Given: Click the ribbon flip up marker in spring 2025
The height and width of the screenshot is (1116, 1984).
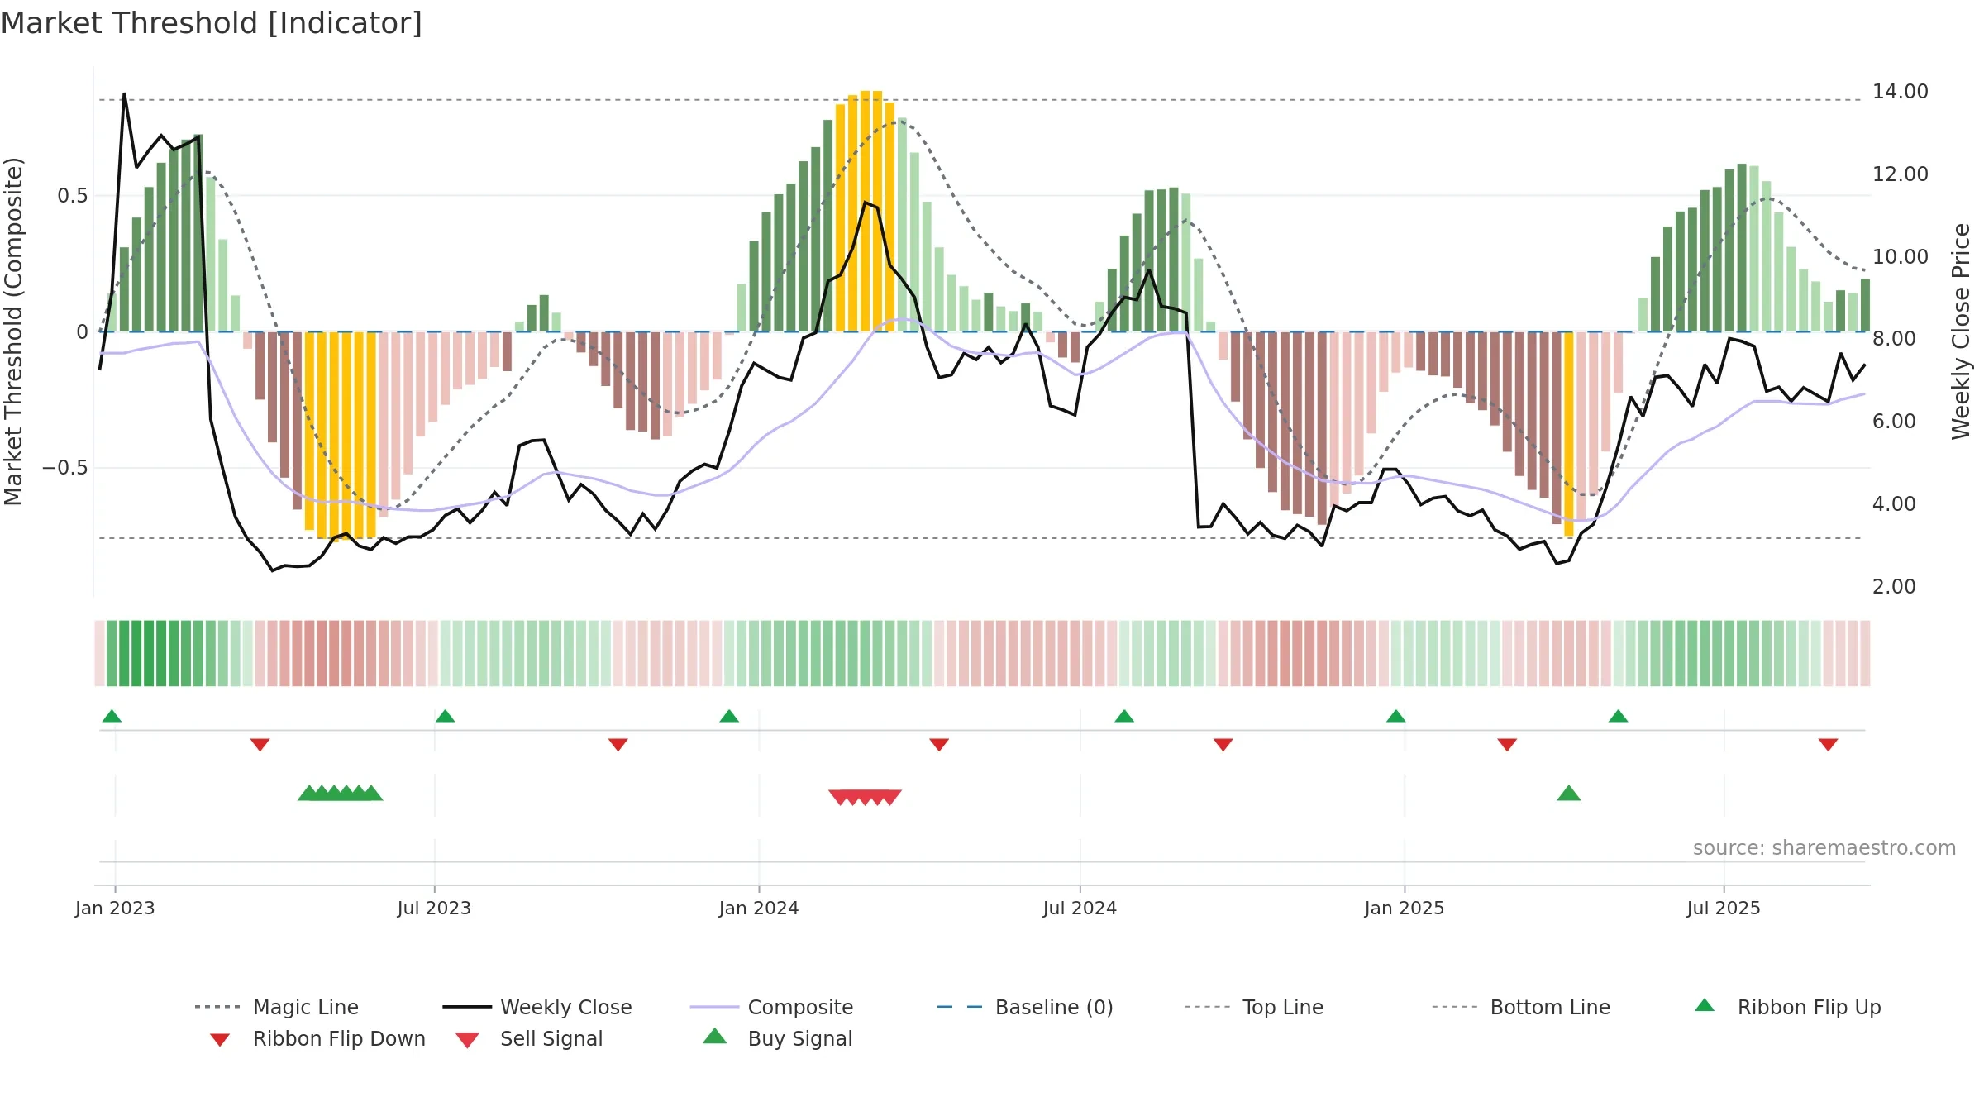Looking at the screenshot, I should (1618, 716).
